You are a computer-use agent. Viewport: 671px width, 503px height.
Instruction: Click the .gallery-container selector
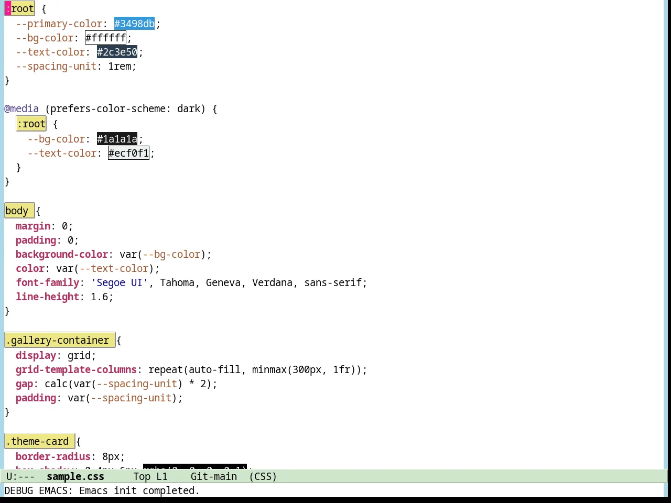point(60,340)
